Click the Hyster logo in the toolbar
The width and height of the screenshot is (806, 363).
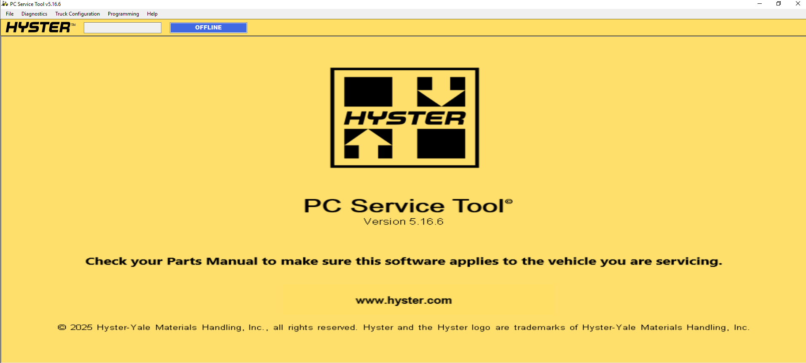coord(40,27)
